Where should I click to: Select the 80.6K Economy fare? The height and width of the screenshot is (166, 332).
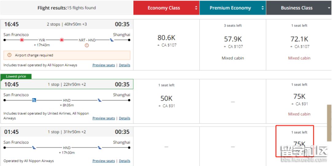point(166,38)
